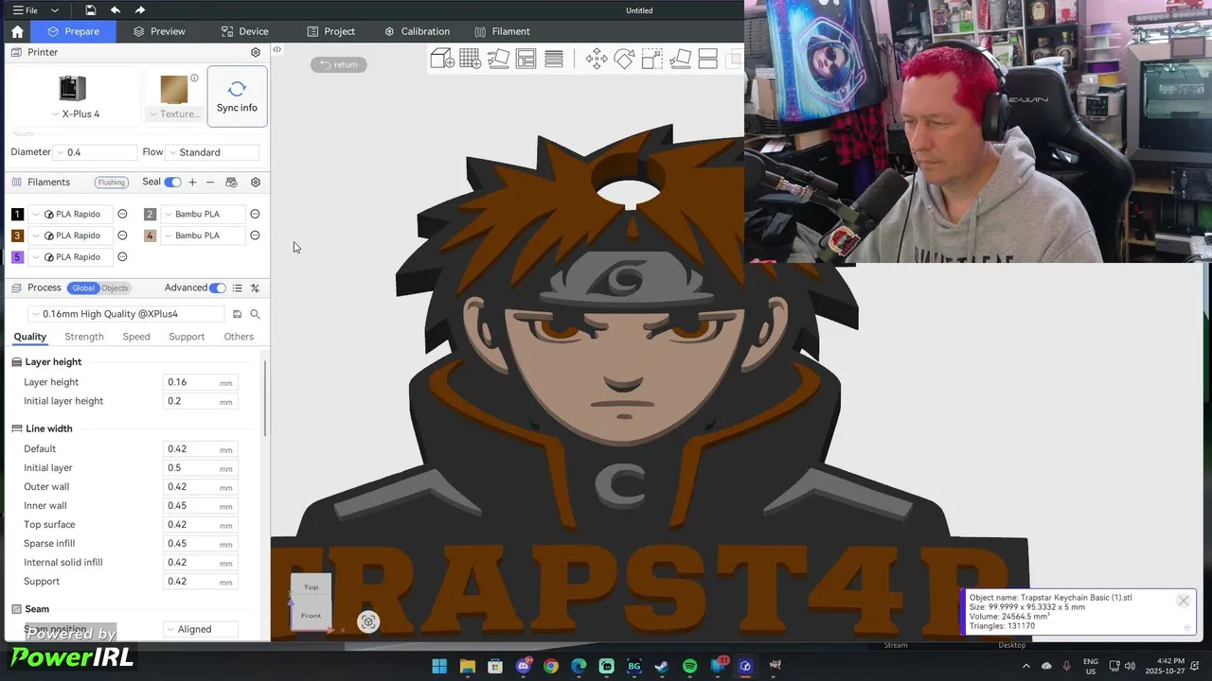Open the Flow Standard dropdown
1212x681 pixels.
tap(212, 152)
